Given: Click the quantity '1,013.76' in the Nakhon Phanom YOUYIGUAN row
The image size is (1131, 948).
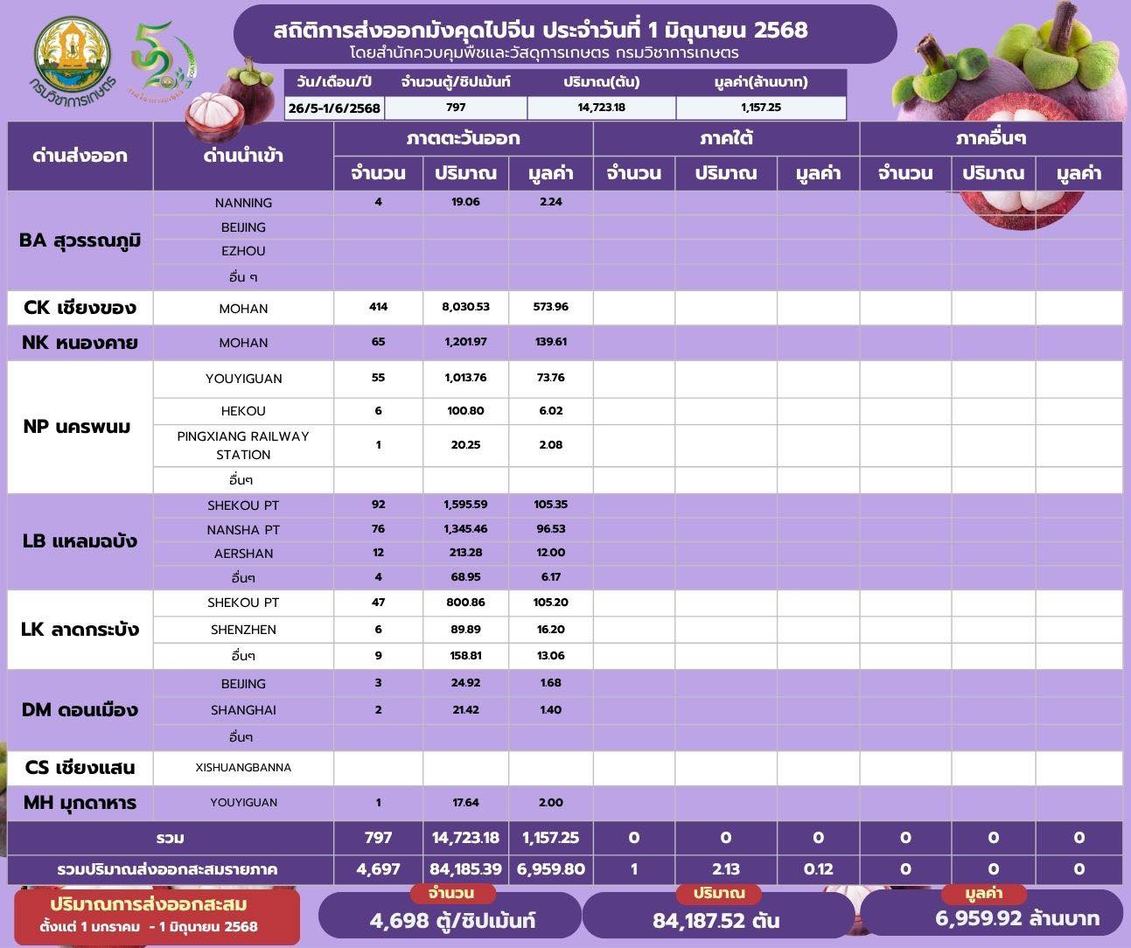Looking at the screenshot, I should (465, 378).
